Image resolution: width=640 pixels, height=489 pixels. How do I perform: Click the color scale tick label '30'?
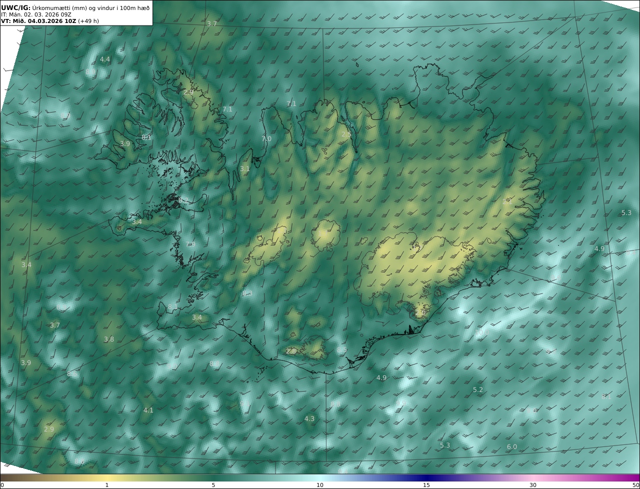(x=533, y=485)
